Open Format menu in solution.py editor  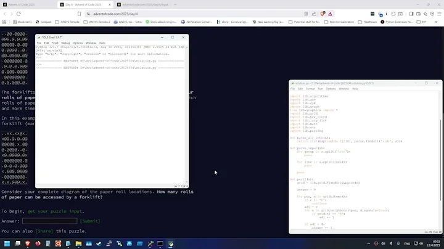coord(310,89)
